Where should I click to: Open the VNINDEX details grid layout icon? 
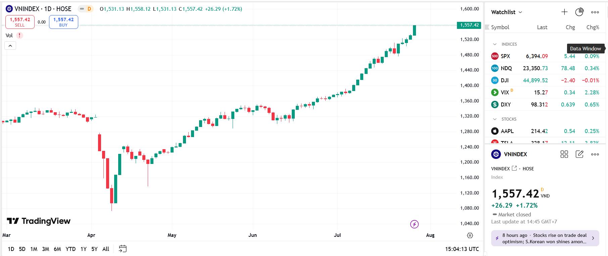pyautogui.click(x=564, y=154)
